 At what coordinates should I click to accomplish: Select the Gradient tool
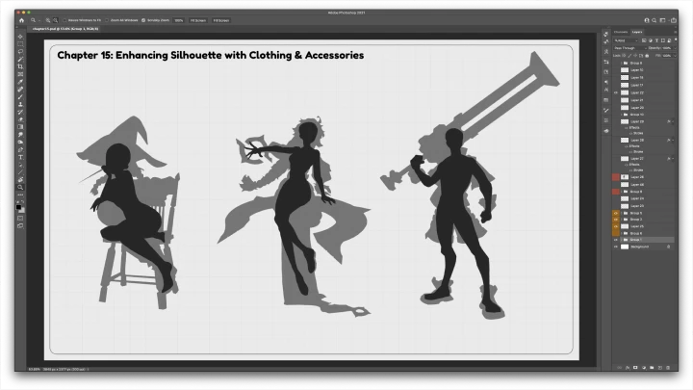click(20, 127)
